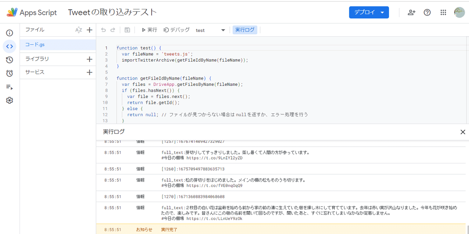469x234 pixels.
Task: Add a new file with the plus icon
Action: click(x=90, y=30)
